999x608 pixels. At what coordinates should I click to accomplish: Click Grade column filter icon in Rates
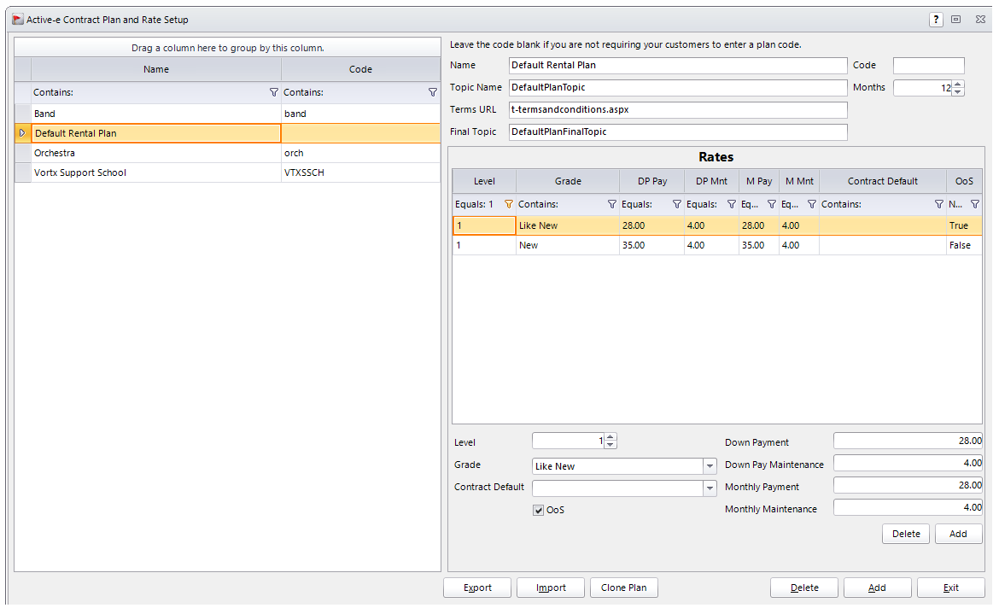tap(611, 204)
